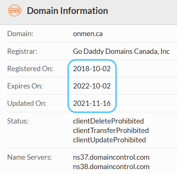The image size is (177, 174).
Task: Click the blue highlighted dates box border
Action: 92,60
